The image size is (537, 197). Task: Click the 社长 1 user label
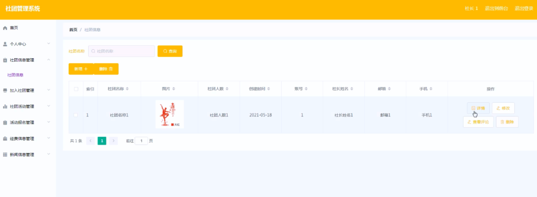pos(471,8)
